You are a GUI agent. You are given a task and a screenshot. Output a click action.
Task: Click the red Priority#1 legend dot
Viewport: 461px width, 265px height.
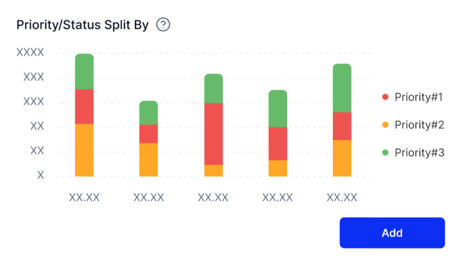tap(385, 97)
